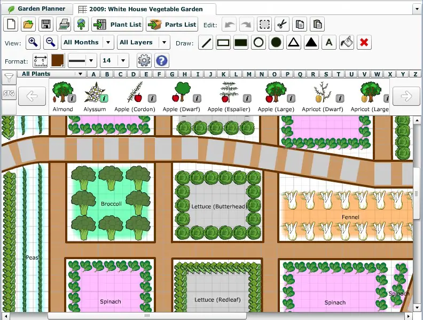Open the All Layers dropdown
This screenshot has width=423, height=320.
click(x=144, y=42)
